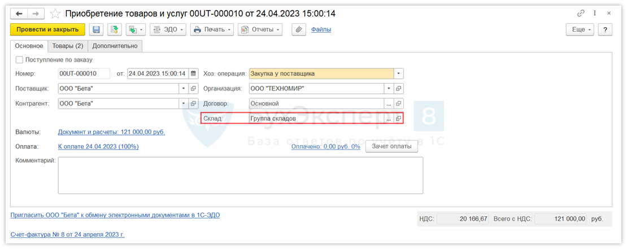Open help with question mark button
Screen dimensions: 627x249
click(606, 29)
